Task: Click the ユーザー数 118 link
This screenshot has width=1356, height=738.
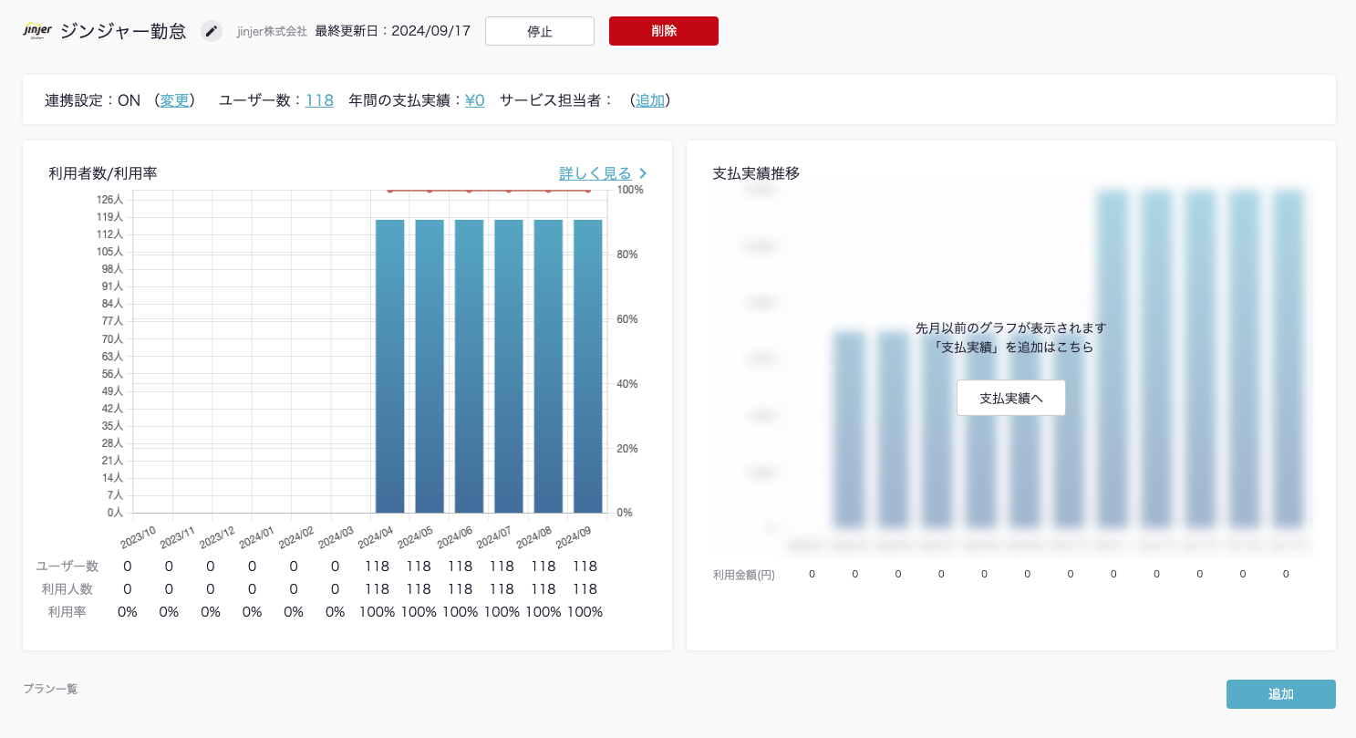Action: point(319,100)
